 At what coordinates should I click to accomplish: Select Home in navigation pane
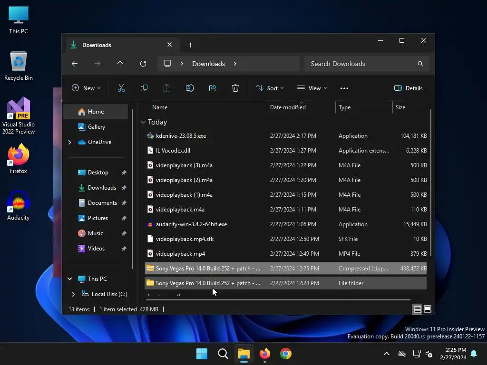(95, 112)
